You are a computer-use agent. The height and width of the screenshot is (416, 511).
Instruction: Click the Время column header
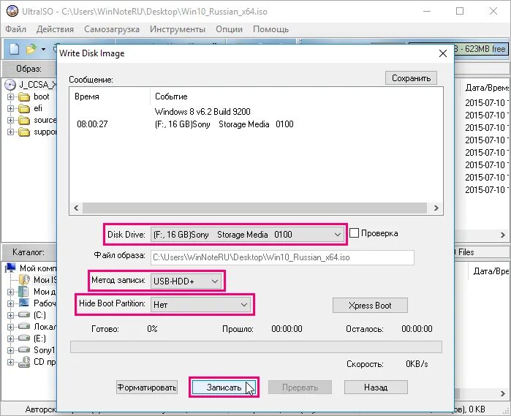[87, 97]
